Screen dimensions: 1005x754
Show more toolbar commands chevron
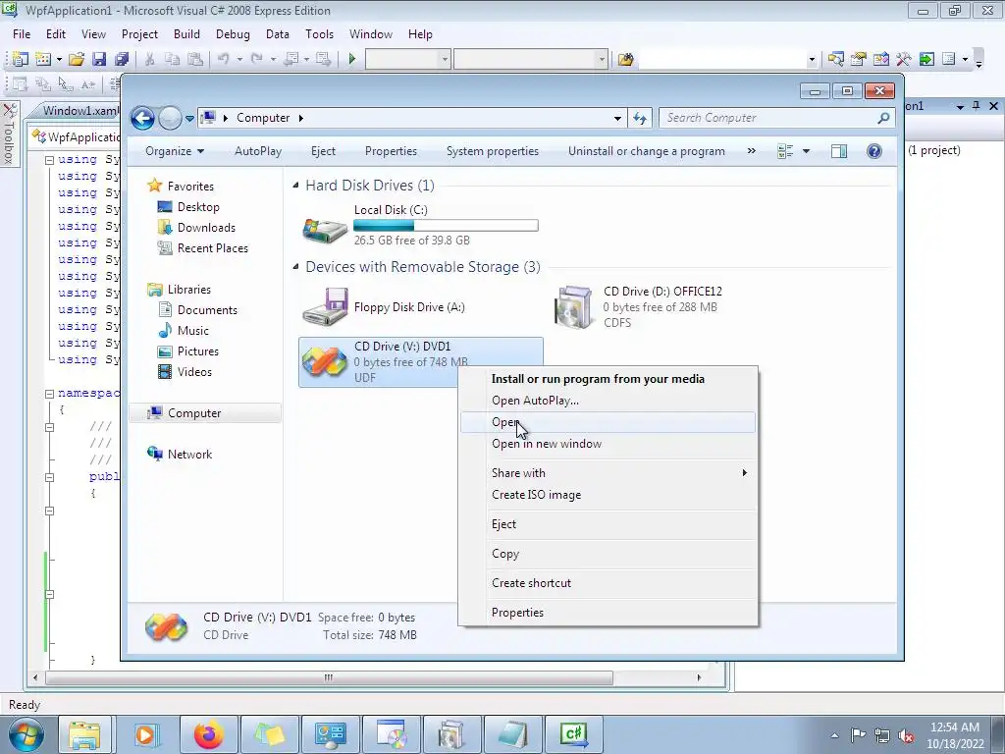tap(751, 151)
